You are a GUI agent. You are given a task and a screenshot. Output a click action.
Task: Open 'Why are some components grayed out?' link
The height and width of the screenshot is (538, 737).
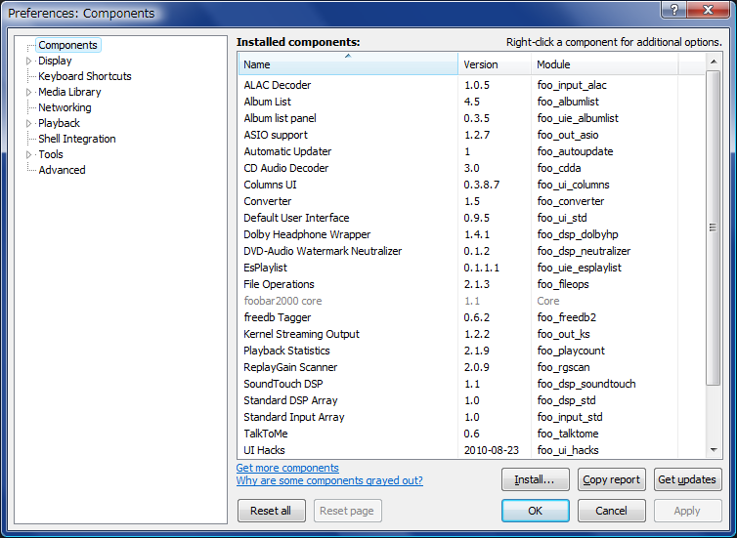pyautogui.click(x=329, y=480)
